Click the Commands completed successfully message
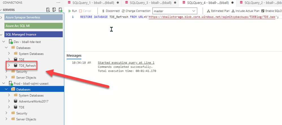This screenshot has width=282, height=125. coord(125,67)
